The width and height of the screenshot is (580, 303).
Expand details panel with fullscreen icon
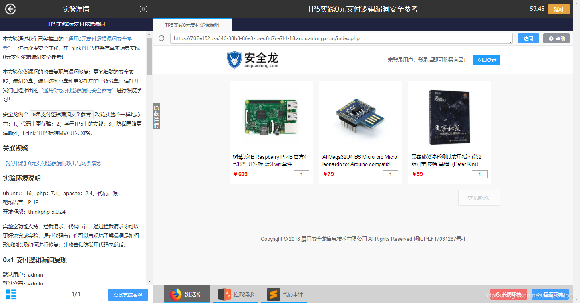pos(143,9)
